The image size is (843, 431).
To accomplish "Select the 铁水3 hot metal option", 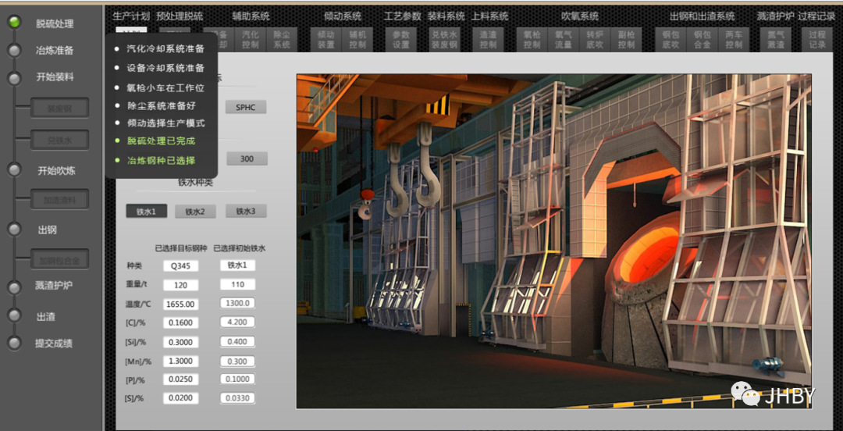I will tap(246, 212).
